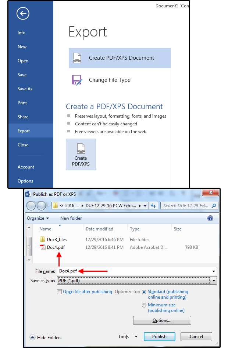This screenshot has height=351, width=228.
Task: Select the Export tab in sidebar
Action: click(x=31, y=131)
